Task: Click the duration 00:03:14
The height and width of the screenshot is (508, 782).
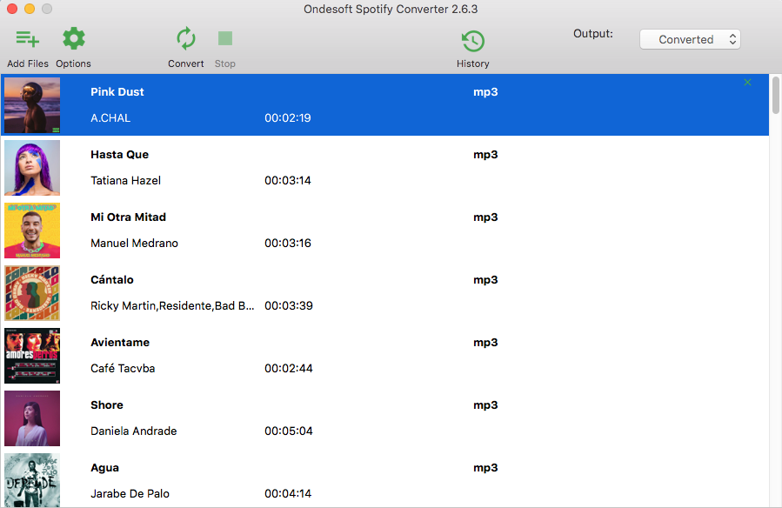Action: click(x=288, y=180)
